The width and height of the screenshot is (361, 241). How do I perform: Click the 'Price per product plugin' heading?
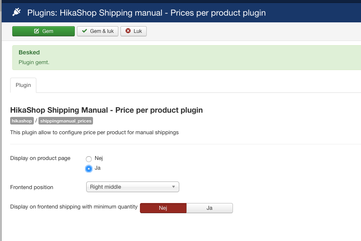point(107,110)
